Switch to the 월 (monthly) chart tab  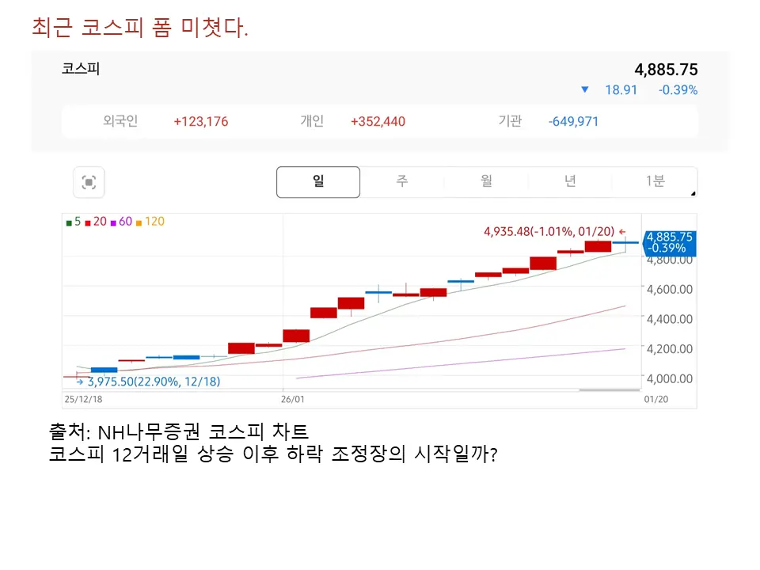[x=486, y=182]
